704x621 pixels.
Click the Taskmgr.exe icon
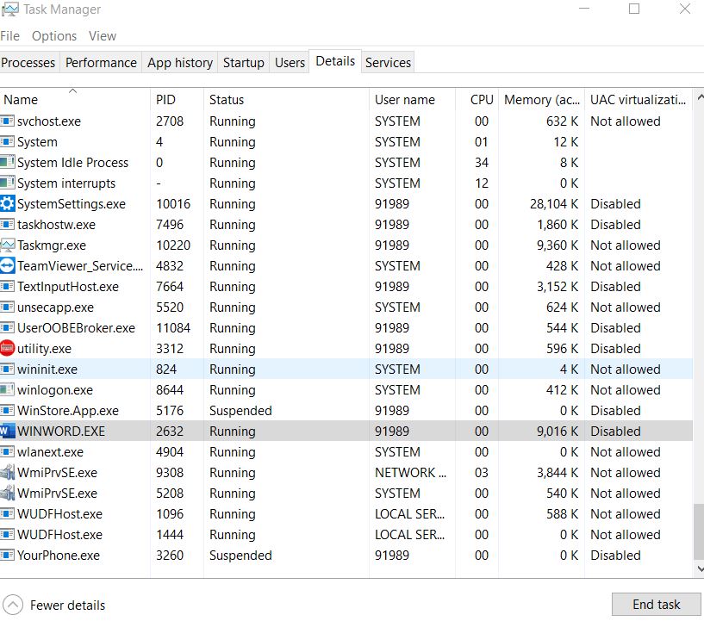(7, 245)
